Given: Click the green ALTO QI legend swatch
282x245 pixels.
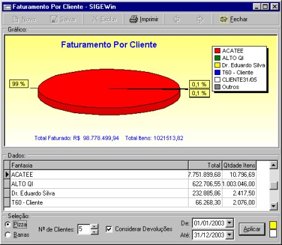Looking at the screenshot, I should click(217, 58).
